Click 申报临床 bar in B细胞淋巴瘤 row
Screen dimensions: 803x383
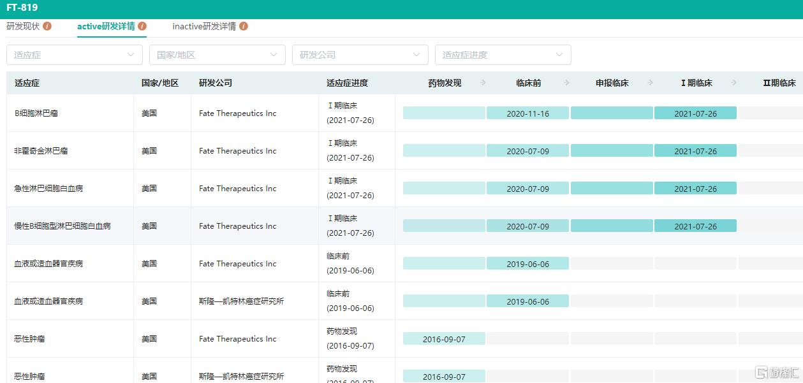click(612, 113)
